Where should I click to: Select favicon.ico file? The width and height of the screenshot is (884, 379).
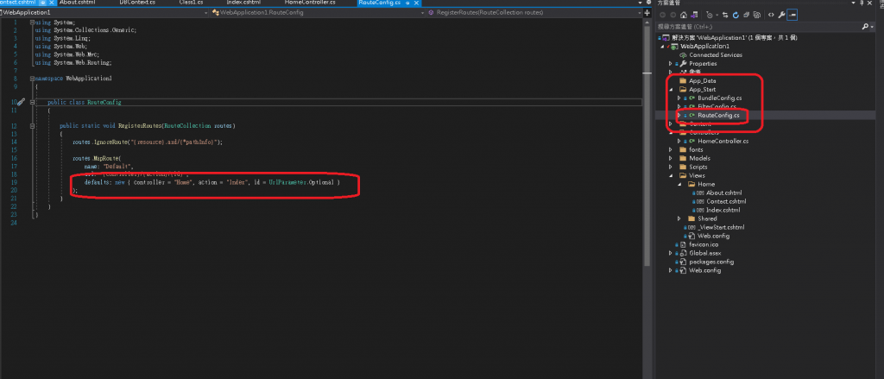705,245
